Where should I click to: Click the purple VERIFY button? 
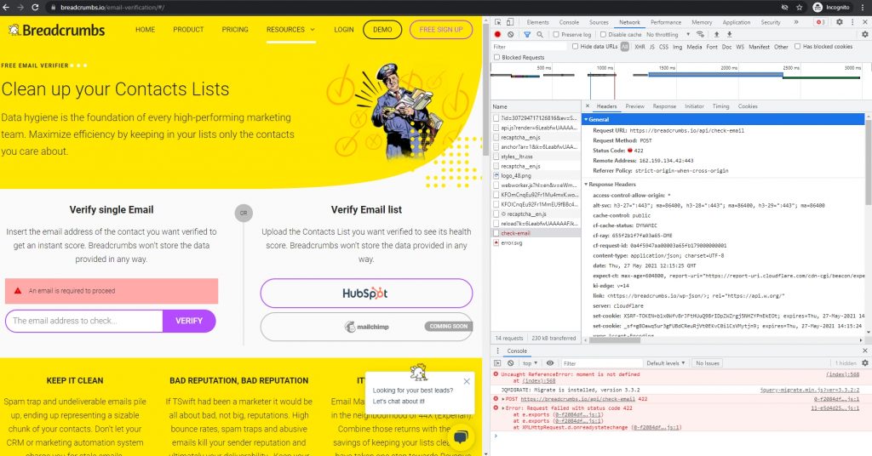189,321
